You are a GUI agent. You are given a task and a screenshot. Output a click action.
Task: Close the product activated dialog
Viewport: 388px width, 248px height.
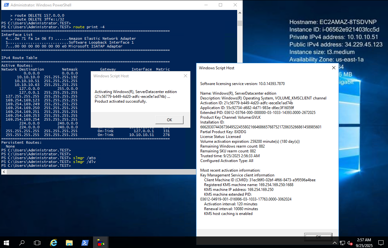[185, 76]
